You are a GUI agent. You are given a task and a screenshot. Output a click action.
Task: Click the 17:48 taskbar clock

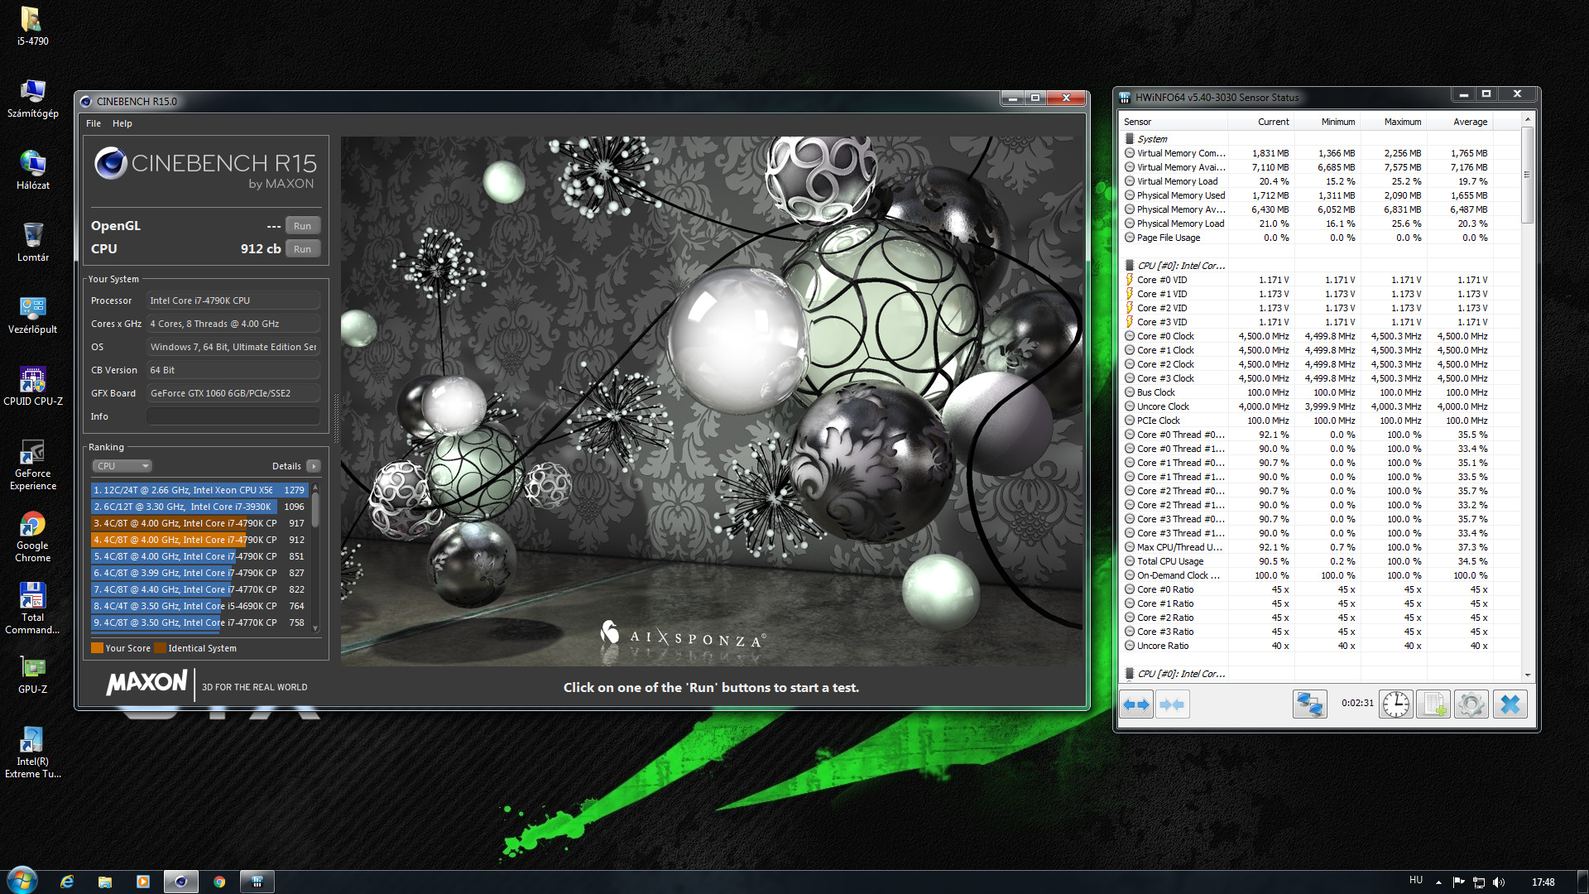click(1543, 882)
